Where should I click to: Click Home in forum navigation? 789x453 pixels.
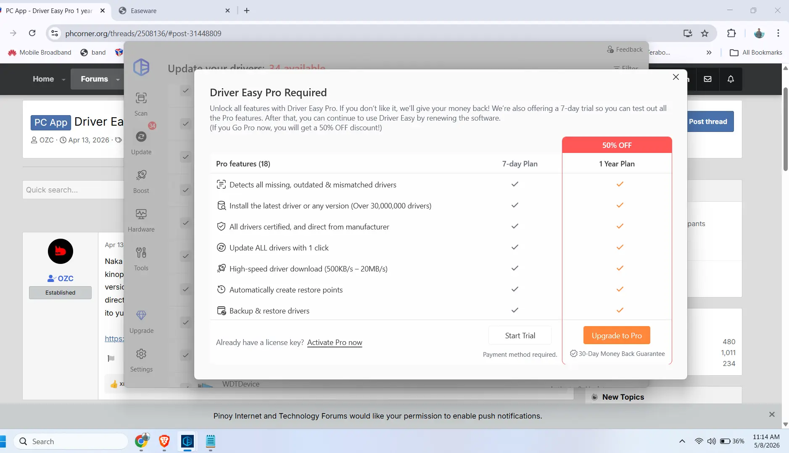(43, 79)
